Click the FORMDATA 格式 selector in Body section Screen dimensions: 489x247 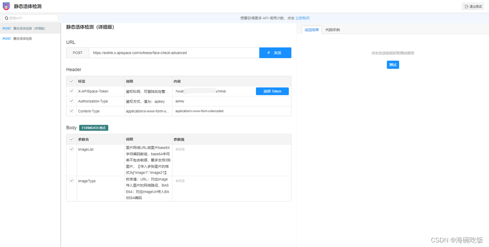pyautogui.click(x=93, y=127)
